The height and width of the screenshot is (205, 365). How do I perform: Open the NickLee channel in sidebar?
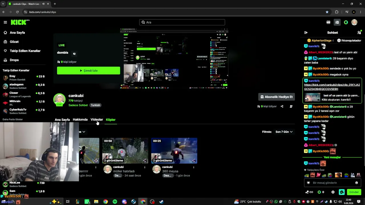click(23, 184)
